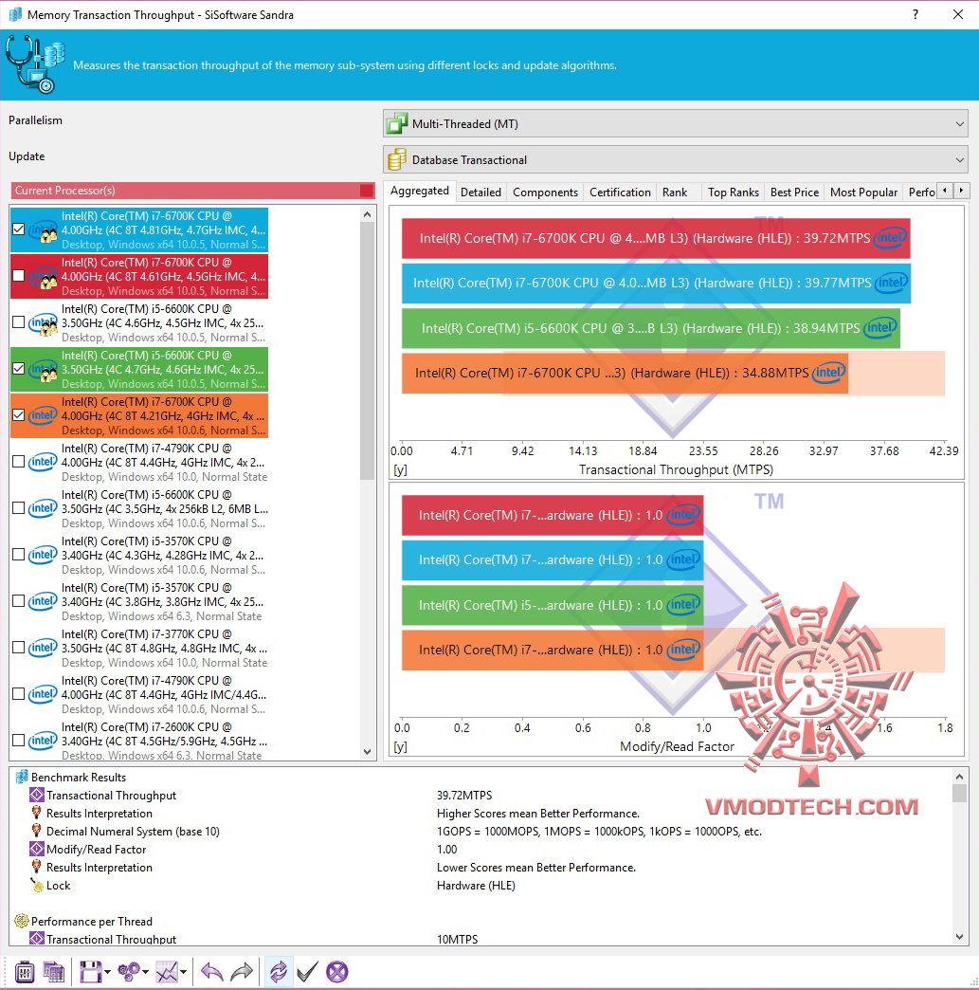Click the processor list scrollbar thumb
The image size is (979, 990).
coord(368,351)
